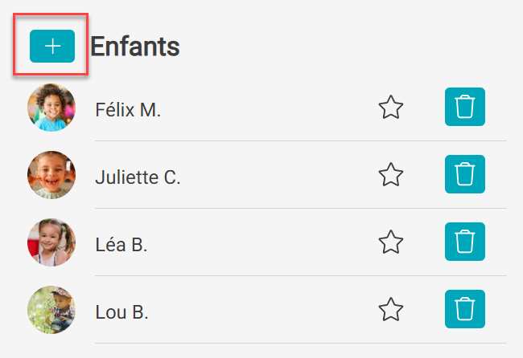
Task: Open Lou B.'s avatar photo
Action: (51, 310)
